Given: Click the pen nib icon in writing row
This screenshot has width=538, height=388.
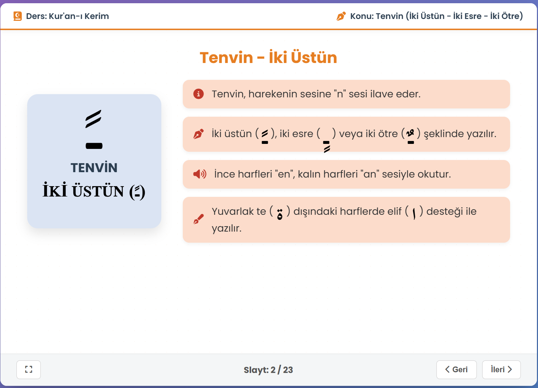Looking at the screenshot, I should point(199,134).
